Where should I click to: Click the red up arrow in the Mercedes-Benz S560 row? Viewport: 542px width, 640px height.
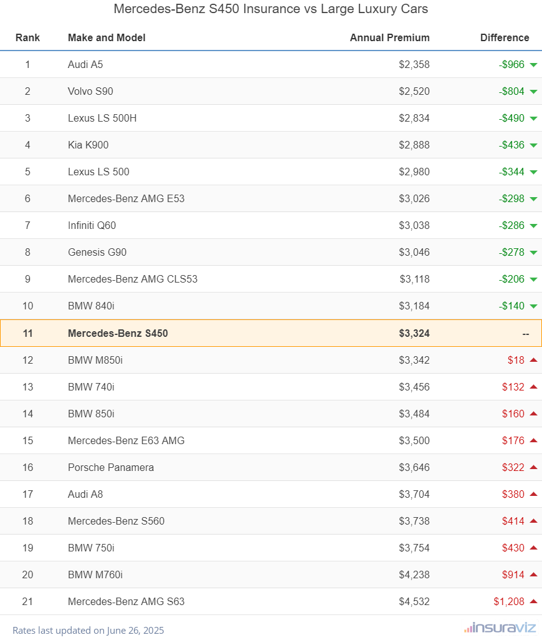(533, 521)
